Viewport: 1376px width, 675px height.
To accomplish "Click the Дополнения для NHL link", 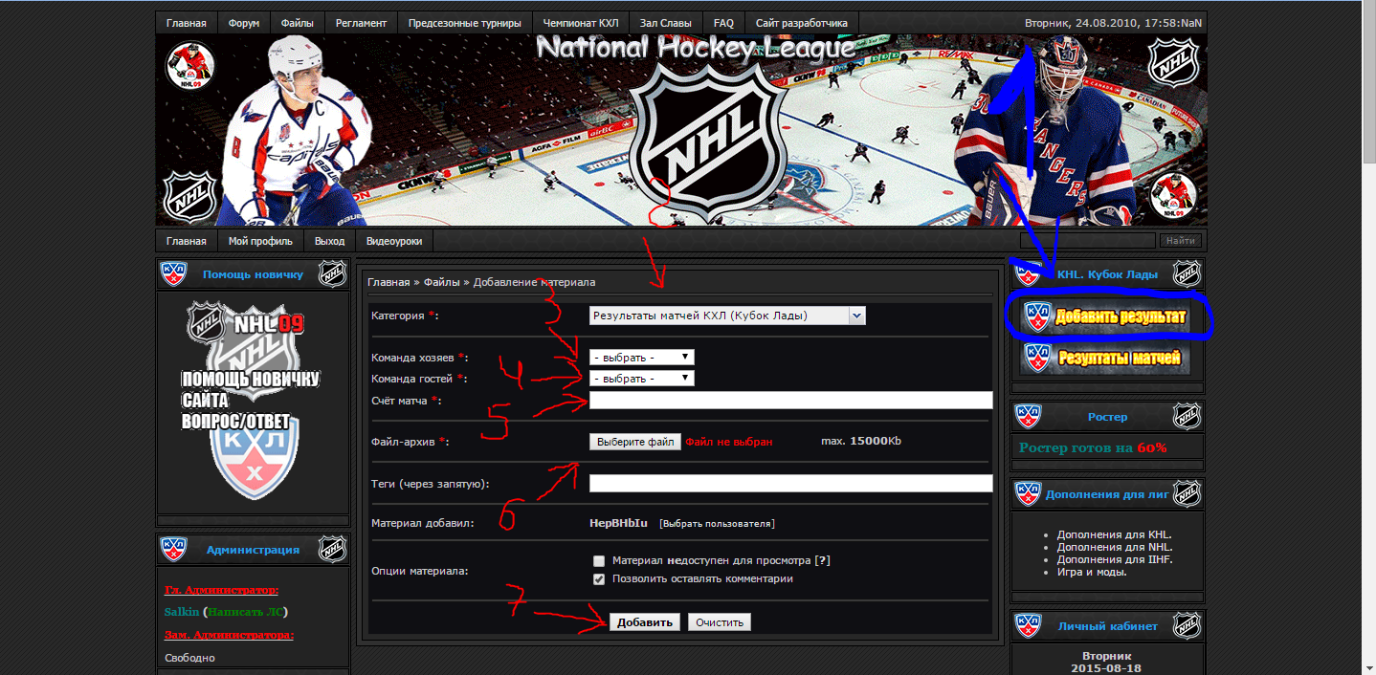I will 1115,547.
